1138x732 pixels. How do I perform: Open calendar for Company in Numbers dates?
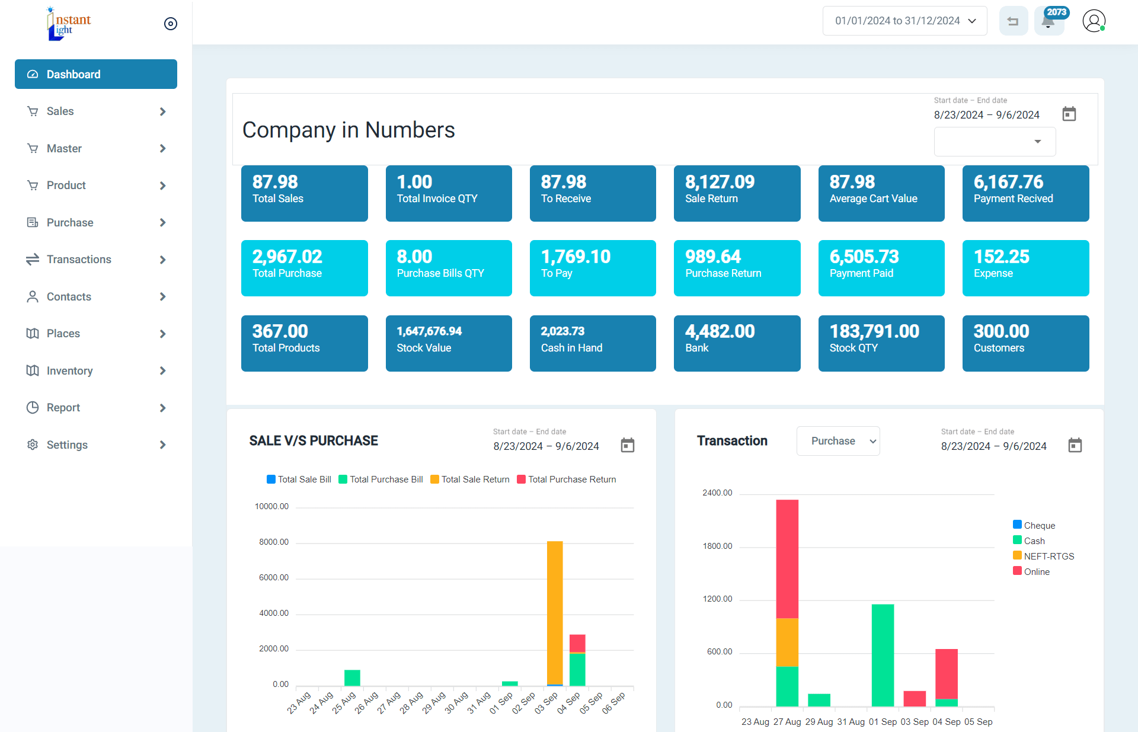[1069, 114]
